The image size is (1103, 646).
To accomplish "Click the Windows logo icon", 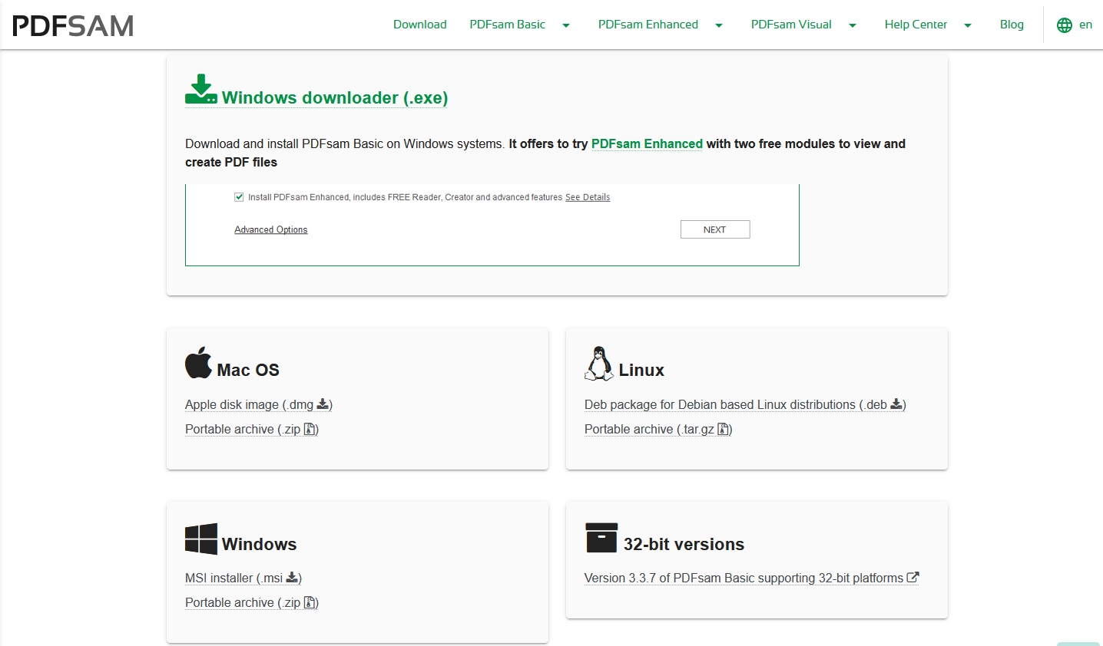I will (201, 539).
